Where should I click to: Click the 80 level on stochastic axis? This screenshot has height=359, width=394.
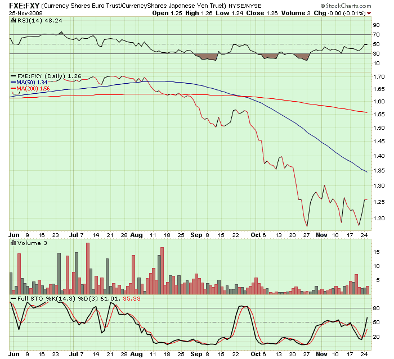pos(377,308)
